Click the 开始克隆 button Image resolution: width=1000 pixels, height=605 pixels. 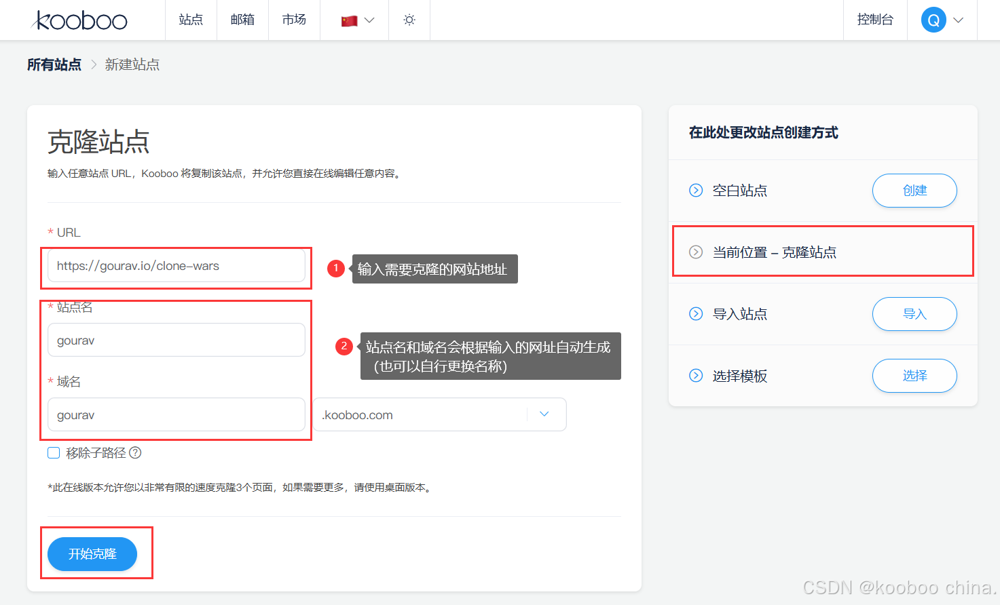point(92,554)
